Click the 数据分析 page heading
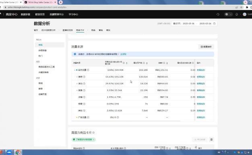Viewport: 252px width, 155px height. [x=42, y=24]
